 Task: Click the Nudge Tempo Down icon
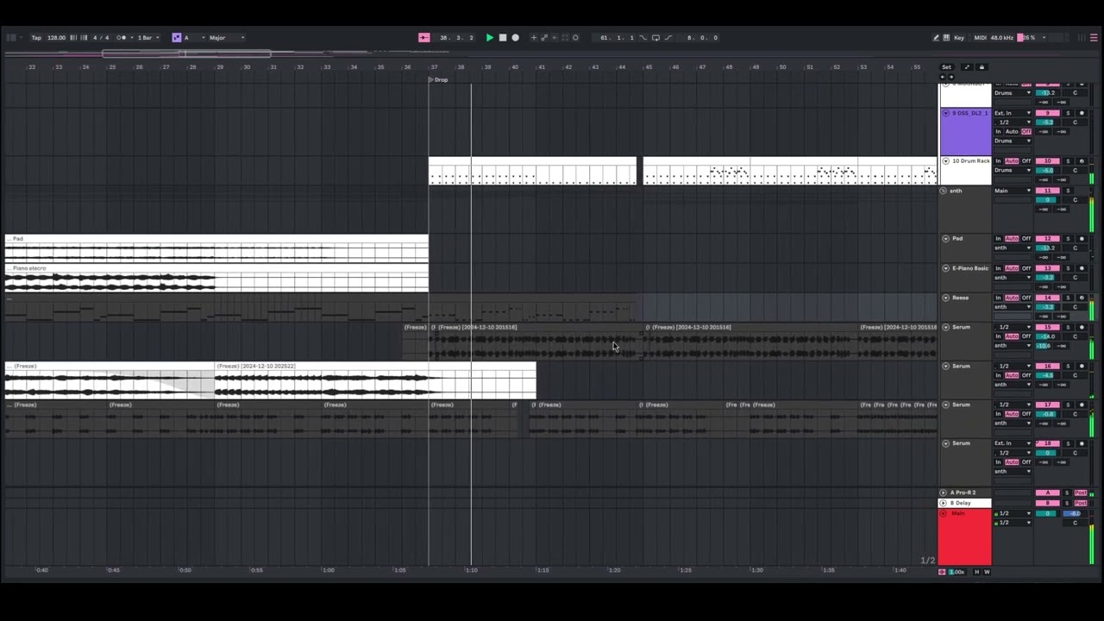coord(72,37)
